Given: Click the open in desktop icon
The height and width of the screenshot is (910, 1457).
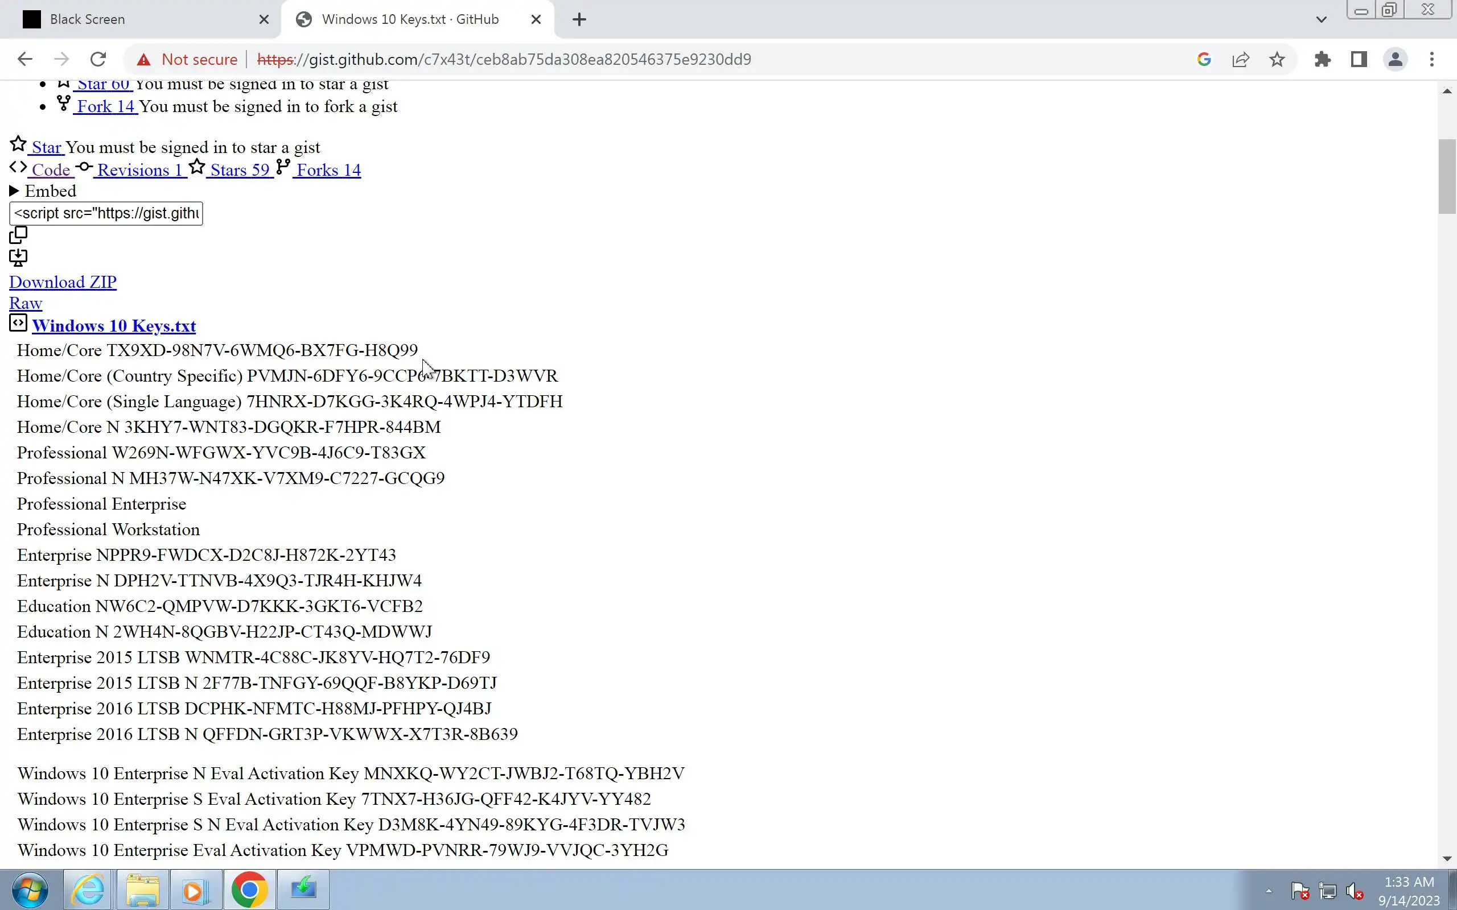Looking at the screenshot, I should [18, 258].
